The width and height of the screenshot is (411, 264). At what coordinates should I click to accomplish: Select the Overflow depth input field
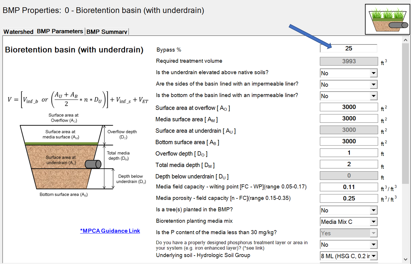coord(349,153)
